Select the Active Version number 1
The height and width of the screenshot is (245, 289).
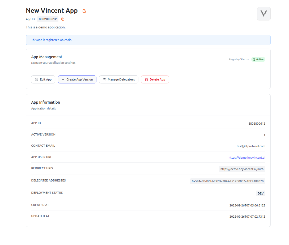(264, 135)
